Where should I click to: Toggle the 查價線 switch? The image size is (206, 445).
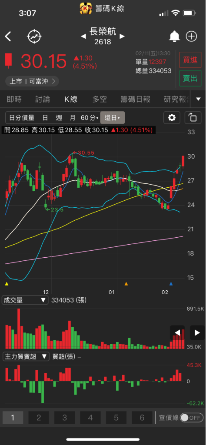pyautogui.click(x=192, y=418)
